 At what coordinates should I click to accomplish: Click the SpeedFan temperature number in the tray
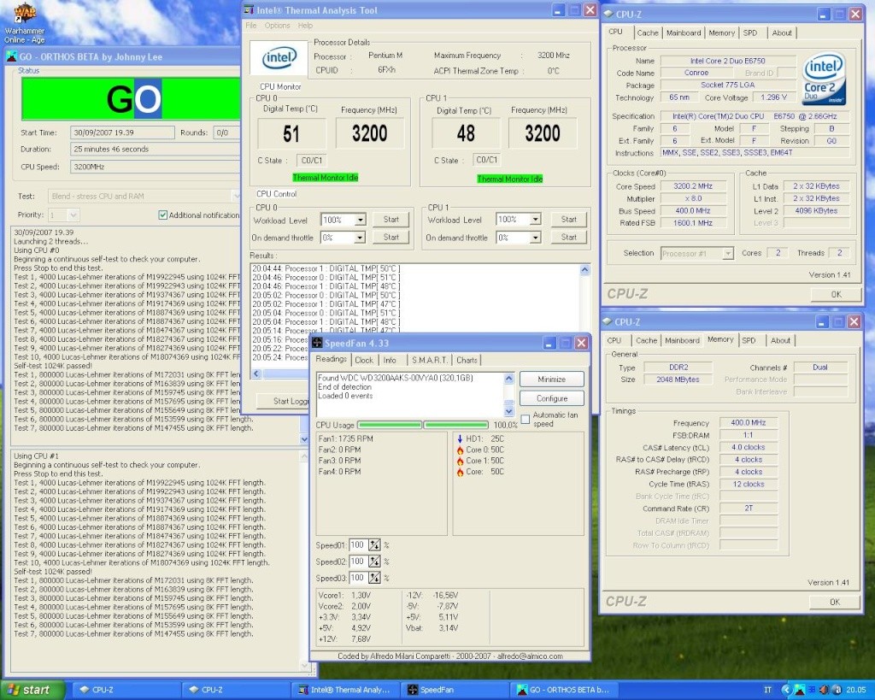[812, 690]
